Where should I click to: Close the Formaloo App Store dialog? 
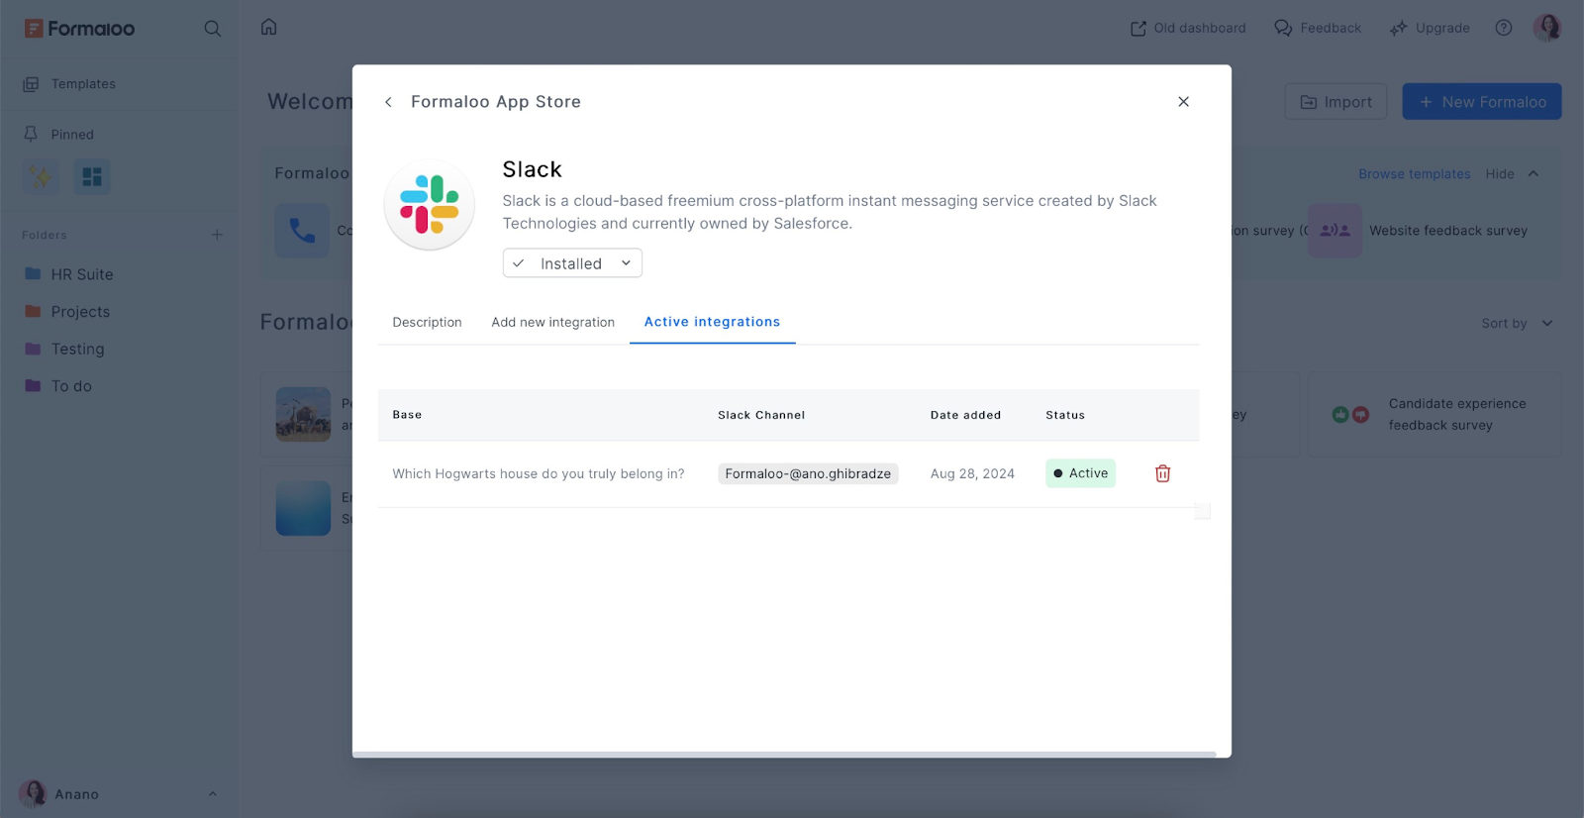coord(1183,102)
